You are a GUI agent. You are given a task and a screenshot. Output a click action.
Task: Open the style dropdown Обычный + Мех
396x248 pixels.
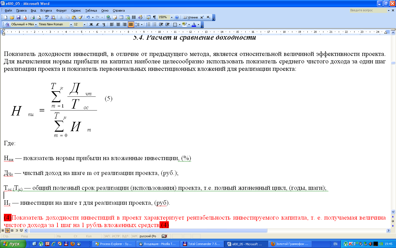36,25
